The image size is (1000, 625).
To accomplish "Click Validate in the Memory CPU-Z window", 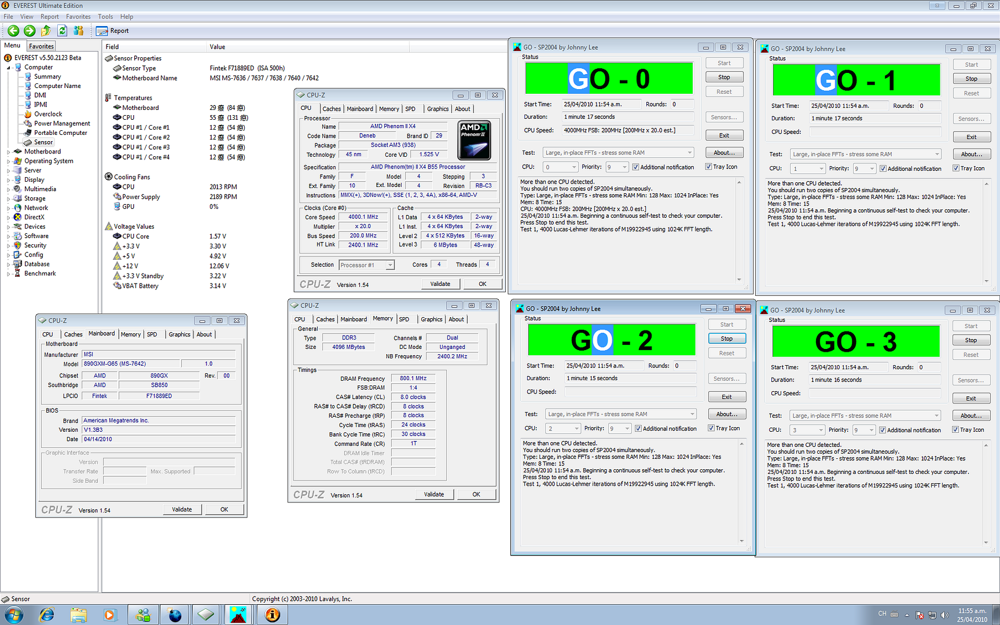I will (x=434, y=494).
